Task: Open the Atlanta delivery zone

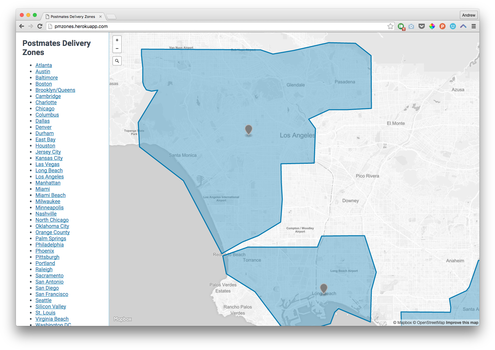Action: [44, 65]
